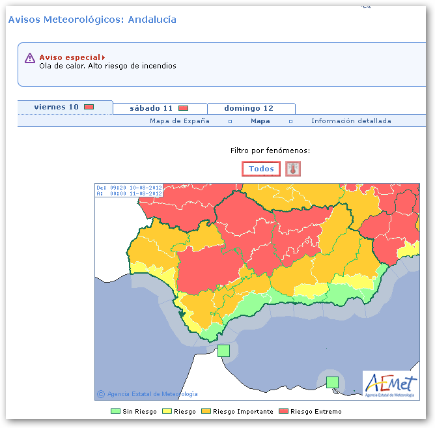The width and height of the screenshot is (435, 428).
Task: Click the red alert flag beside sábado 11
Action: tap(184, 108)
